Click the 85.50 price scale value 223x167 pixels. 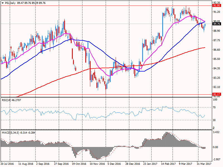click(217, 59)
